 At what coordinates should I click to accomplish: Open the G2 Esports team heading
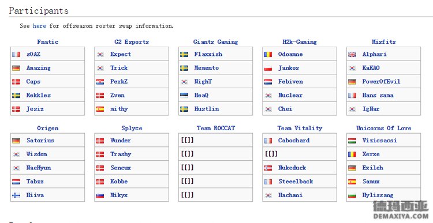click(132, 42)
